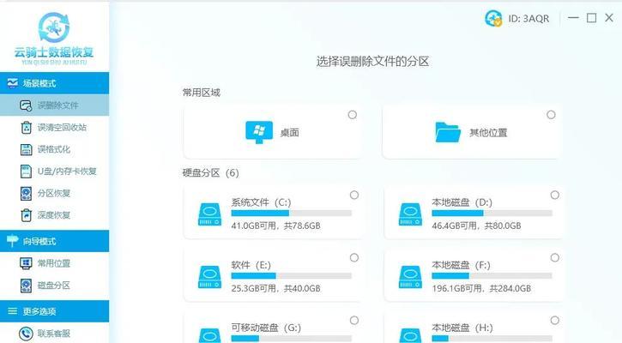Switch to 分区恢复 mode

(54, 194)
